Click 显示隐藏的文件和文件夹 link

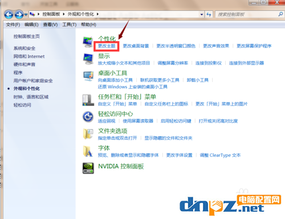(168, 138)
